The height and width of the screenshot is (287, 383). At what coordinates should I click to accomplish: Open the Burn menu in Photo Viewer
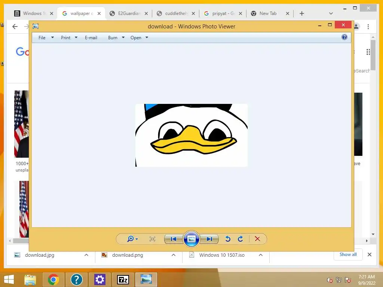(113, 38)
